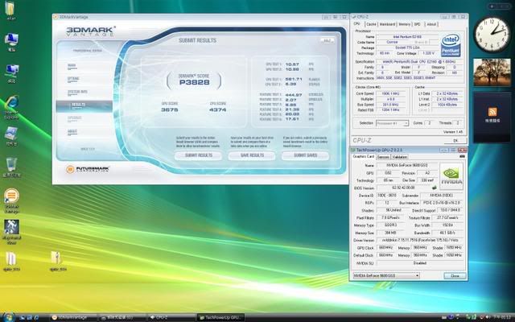Select MAIN in the 3DMark sidebar
Image resolution: width=515 pixels, height=322 pixels.
tap(72, 66)
